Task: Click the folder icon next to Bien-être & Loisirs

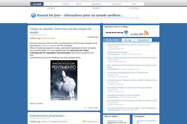Action: point(39,38)
